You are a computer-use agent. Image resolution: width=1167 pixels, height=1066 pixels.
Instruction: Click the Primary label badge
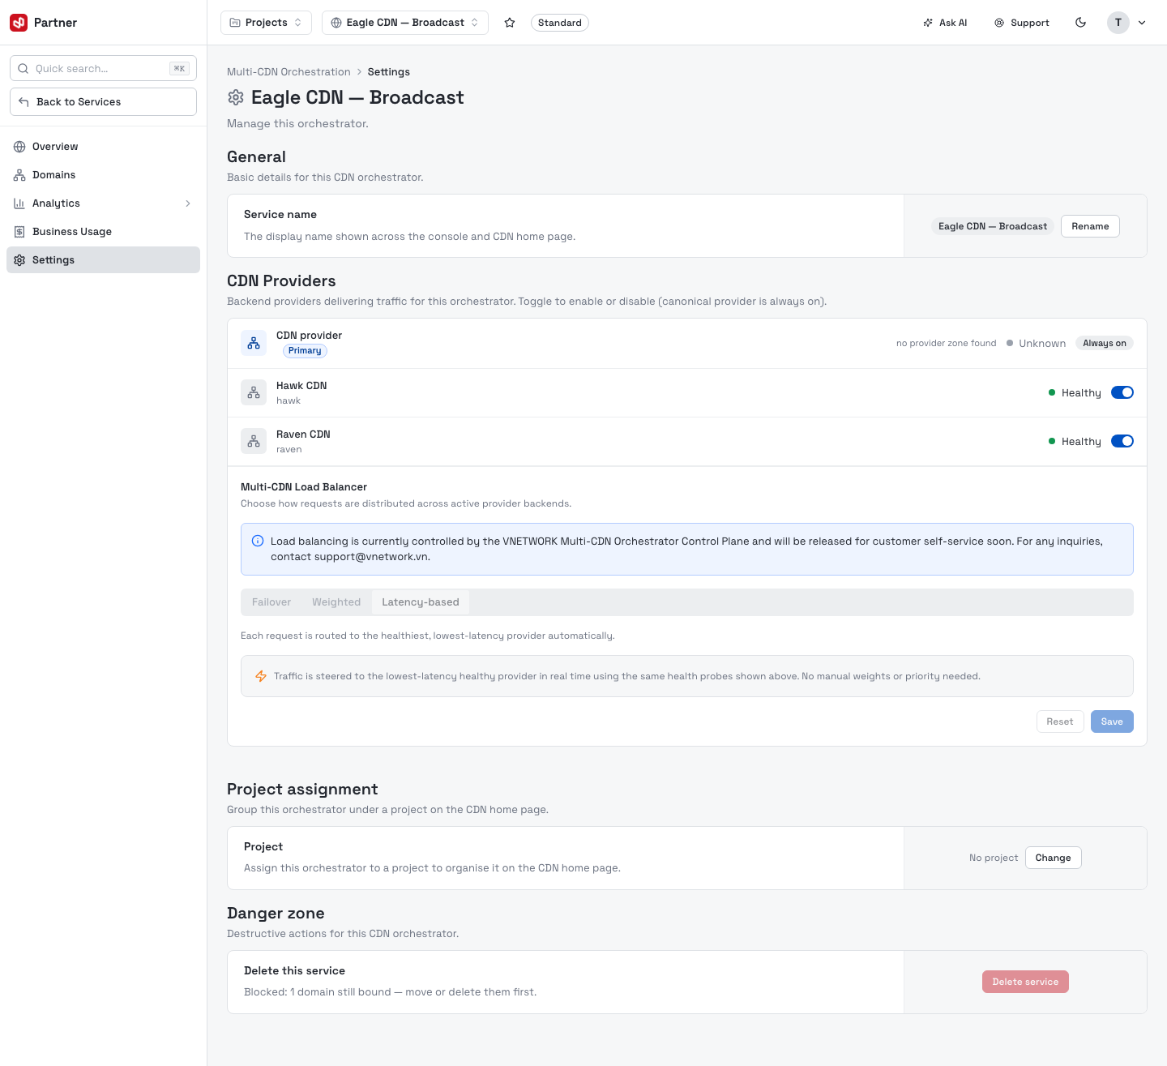pos(305,351)
